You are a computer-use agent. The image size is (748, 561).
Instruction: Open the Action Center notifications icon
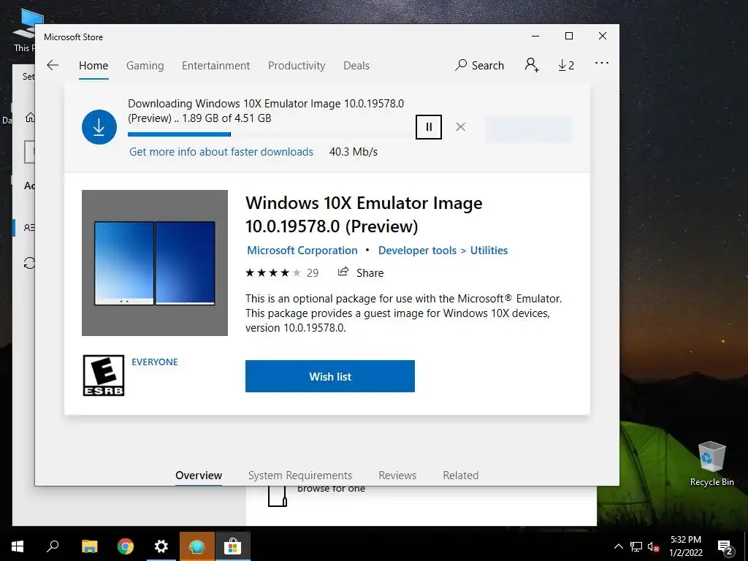[725, 547]
